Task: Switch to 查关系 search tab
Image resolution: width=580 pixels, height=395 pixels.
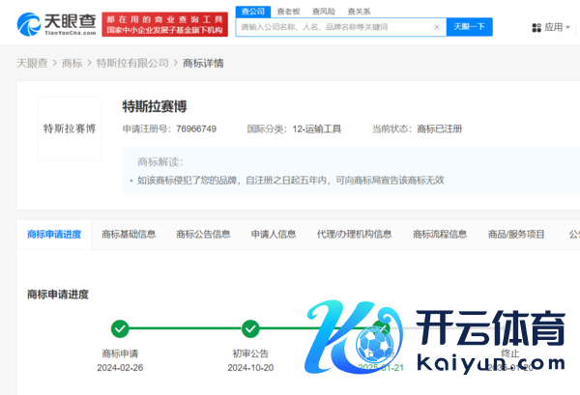Action: click(359, 11)
